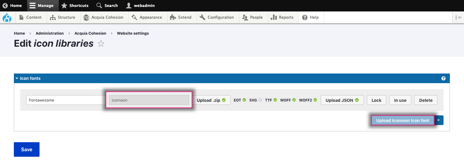Viewport: 464px width, 166px height.
Task: Click the WOFF2 format status
Action: pos(308,100)
